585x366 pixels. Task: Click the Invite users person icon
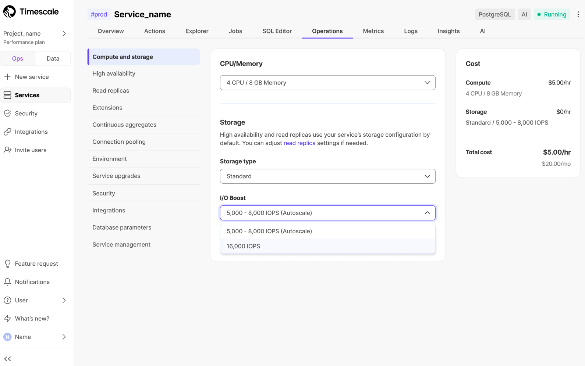coord(7,150)
